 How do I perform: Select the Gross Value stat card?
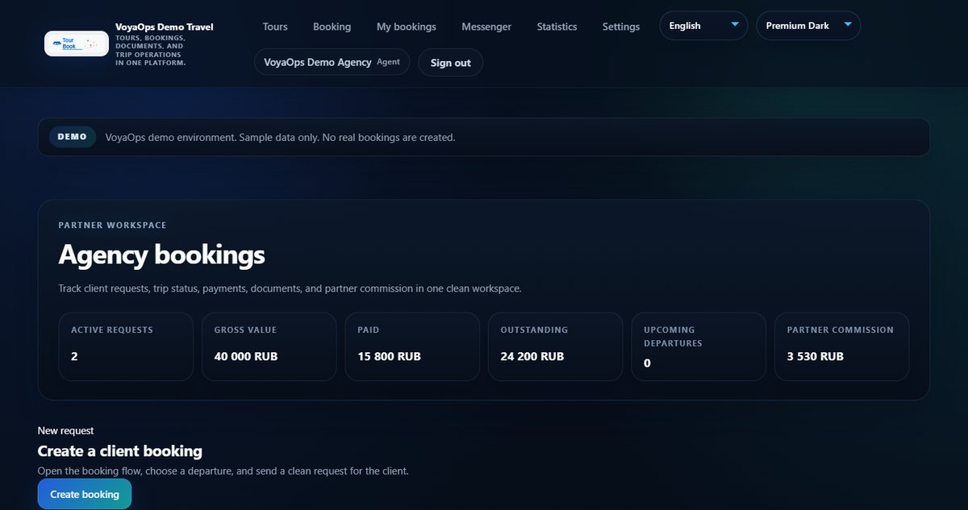coord(269,346)
